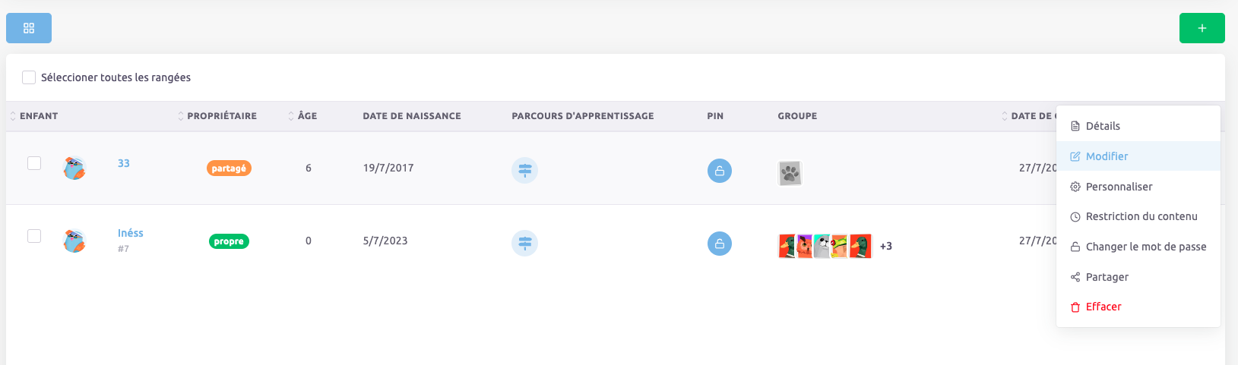Click the PIN lock icon for Inéss

point(719,244)
